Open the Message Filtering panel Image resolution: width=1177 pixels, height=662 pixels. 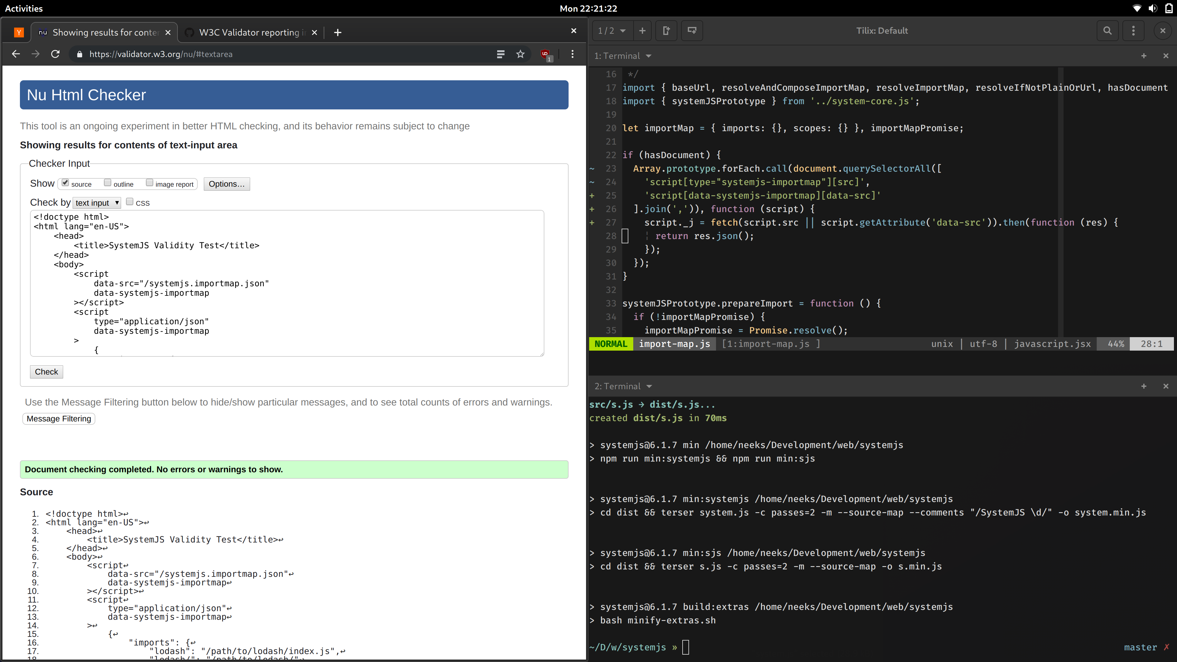[59, 418]
